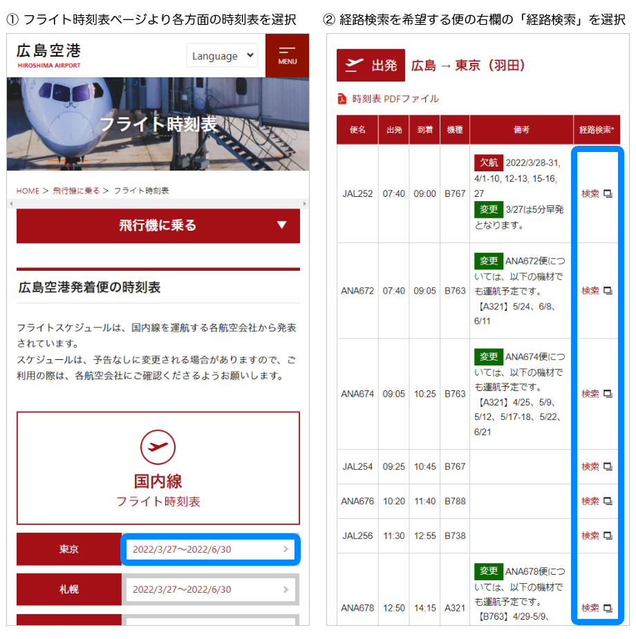The height and width of the screenshot is (639, 636).
Task: Click the PDF file icon
Action: (342, 99)
